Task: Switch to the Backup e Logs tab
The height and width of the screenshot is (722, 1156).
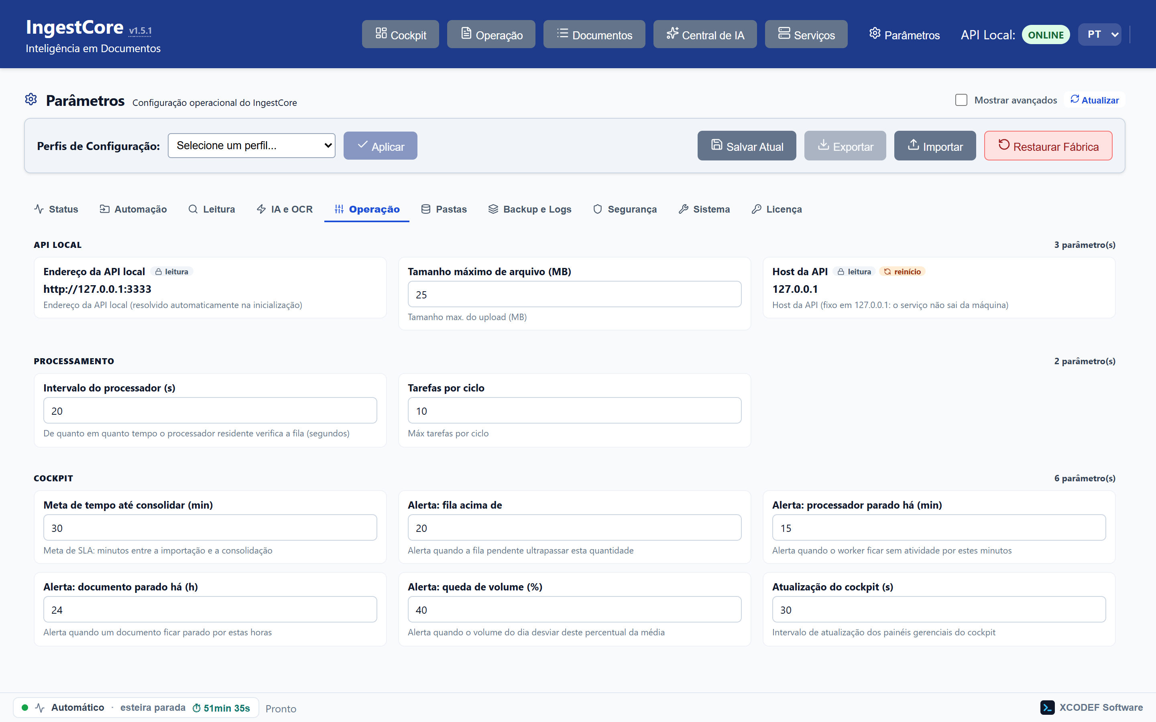Action: coord(530,209)
